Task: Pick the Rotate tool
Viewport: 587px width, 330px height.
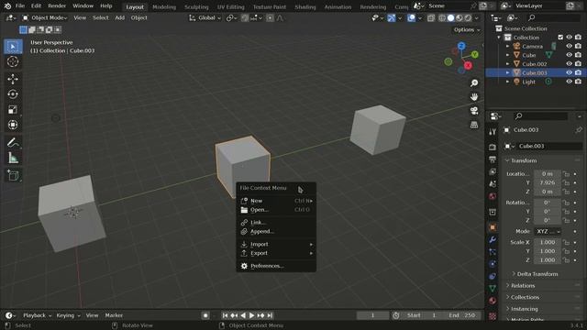Action: click(x=13, y=94)
